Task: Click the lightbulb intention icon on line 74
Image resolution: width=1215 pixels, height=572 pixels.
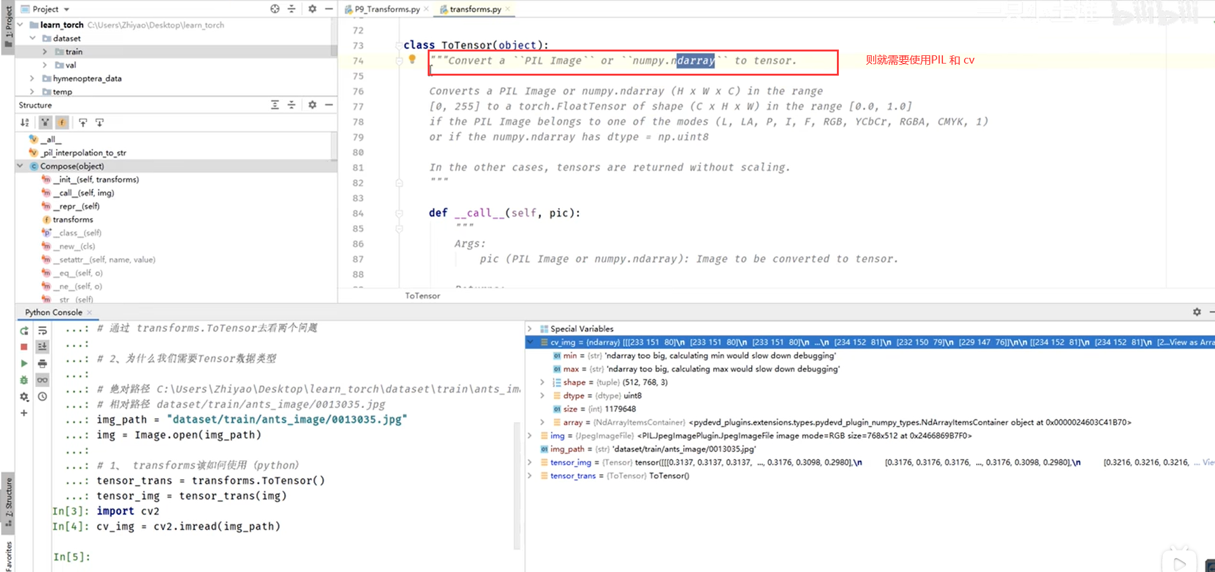Action: [412, 59]
